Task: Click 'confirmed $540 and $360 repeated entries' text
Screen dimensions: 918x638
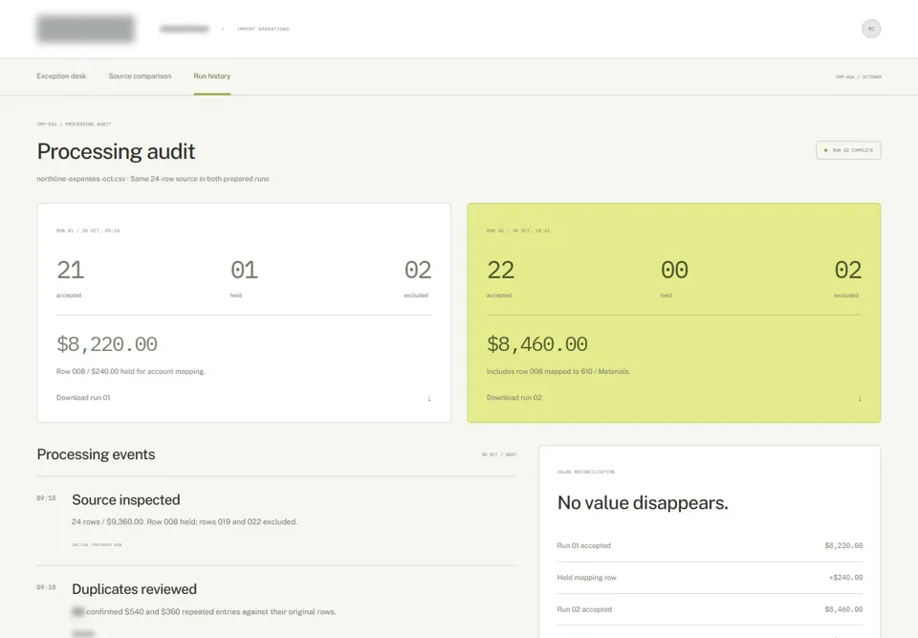Action: [x=211, y=611]
